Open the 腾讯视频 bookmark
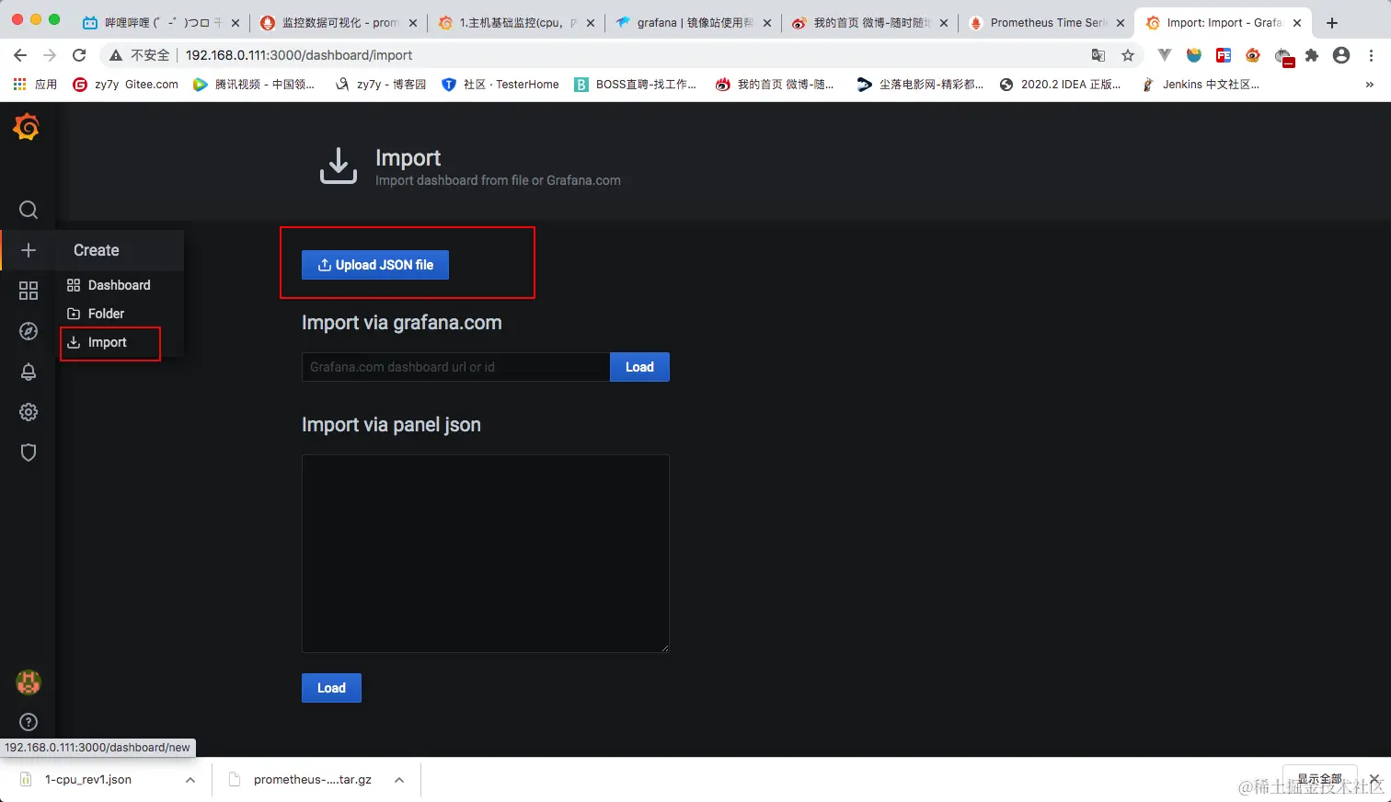Image resolution: width=1391 pixels, height=802 pixels. point(254,85)
